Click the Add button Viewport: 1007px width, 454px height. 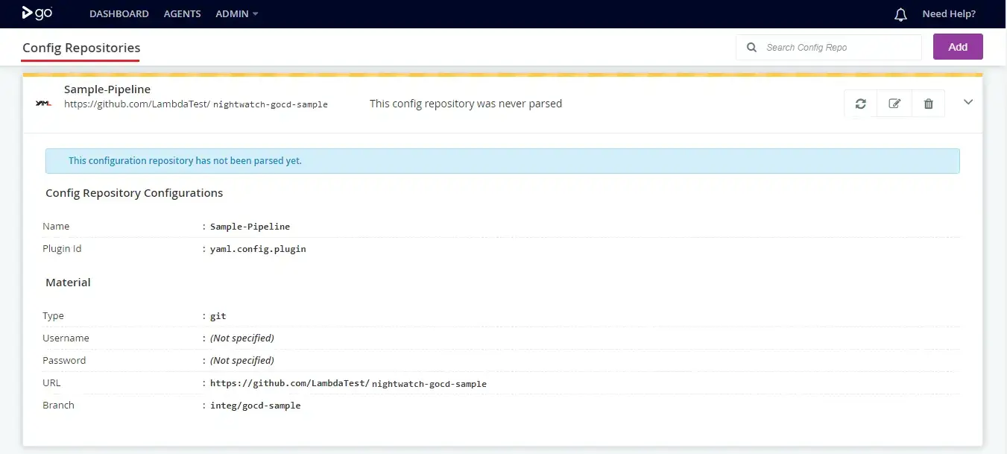tap(958, 46)
